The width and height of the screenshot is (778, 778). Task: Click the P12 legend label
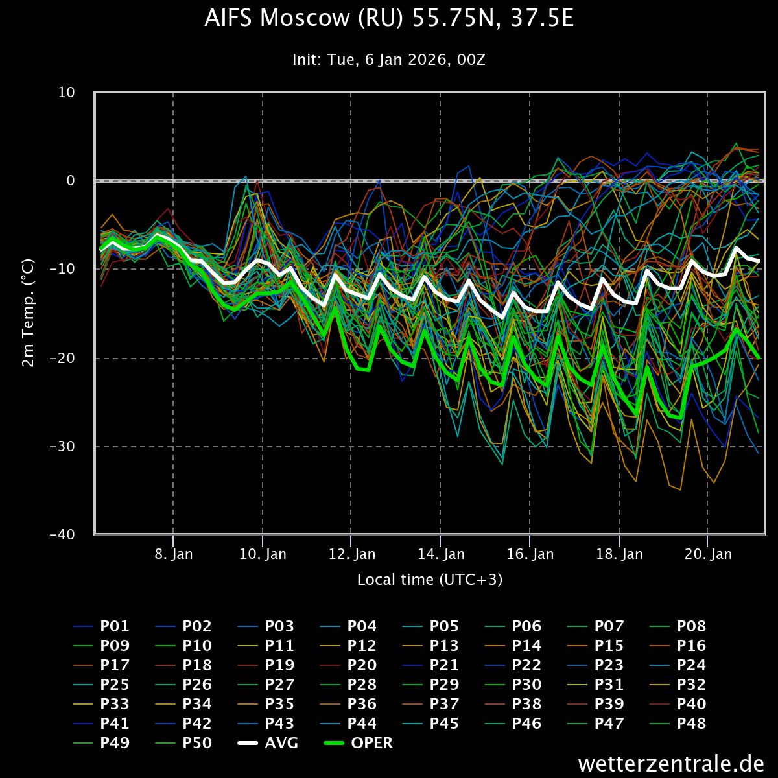click(362, 646)
